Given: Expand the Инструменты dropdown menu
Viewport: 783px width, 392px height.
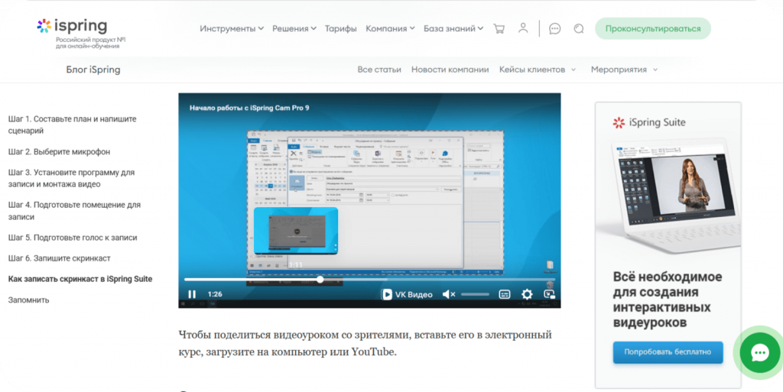Looking at the screenshot, I should coord(232,28).
